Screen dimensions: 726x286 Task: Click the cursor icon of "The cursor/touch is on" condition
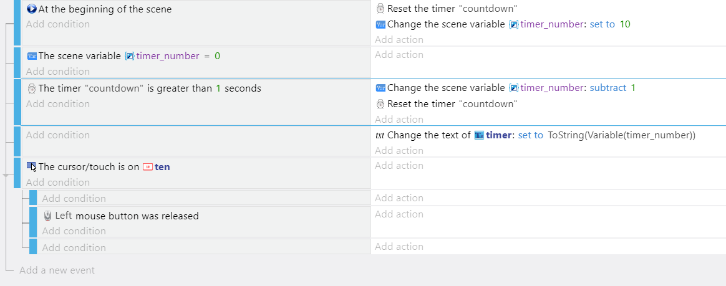[31, 166]
